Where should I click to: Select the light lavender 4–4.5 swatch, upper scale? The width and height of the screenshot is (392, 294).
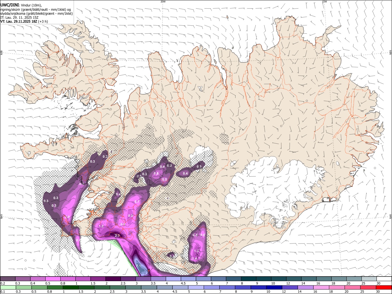[173, 279]
